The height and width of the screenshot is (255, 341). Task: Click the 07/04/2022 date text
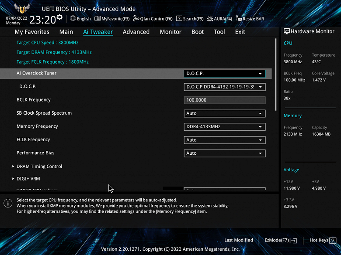(17, 18)
